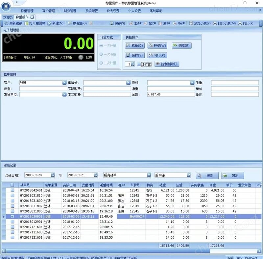This screenshot has width=263, height=259.
Task: Switch to the 欢迎页 tab
Action: pyautogui.click(x=8, y=17)
